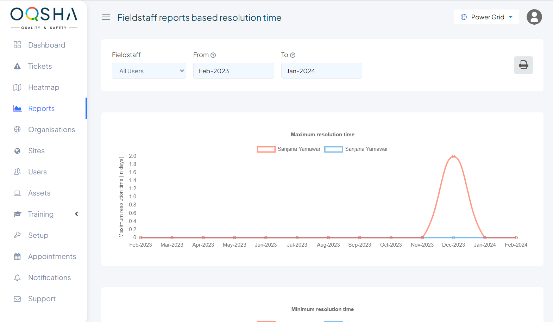Click the To date field Jan-2024
Image resolution: width=553 pixels, height=322 pixels.
point(321,71)
